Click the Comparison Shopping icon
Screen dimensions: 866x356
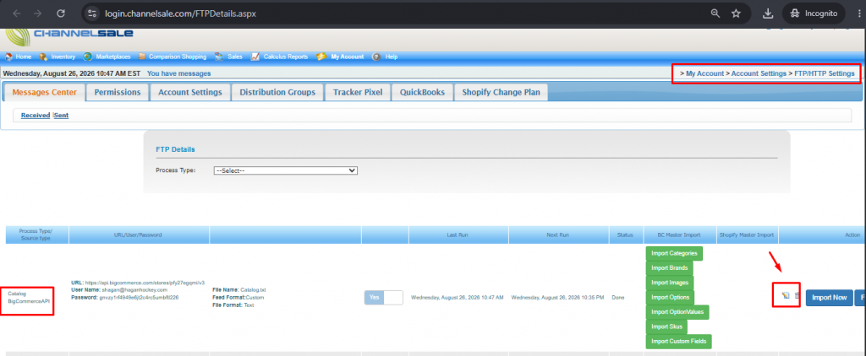pos(142,57)
